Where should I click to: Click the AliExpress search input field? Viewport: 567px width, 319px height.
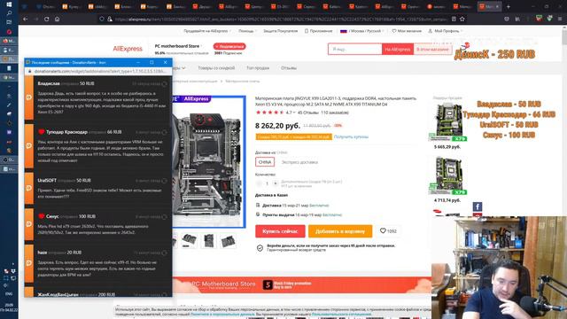tap(354, 50)
